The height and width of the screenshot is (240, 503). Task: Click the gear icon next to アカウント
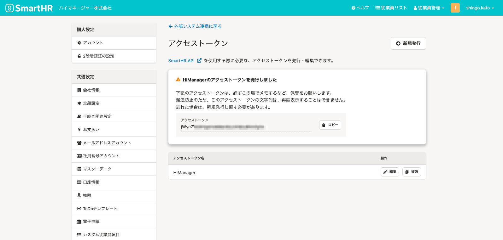(79, 43)
